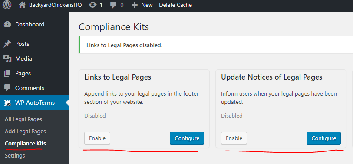Enable Links to Legal Pages kit

(97, 138)
